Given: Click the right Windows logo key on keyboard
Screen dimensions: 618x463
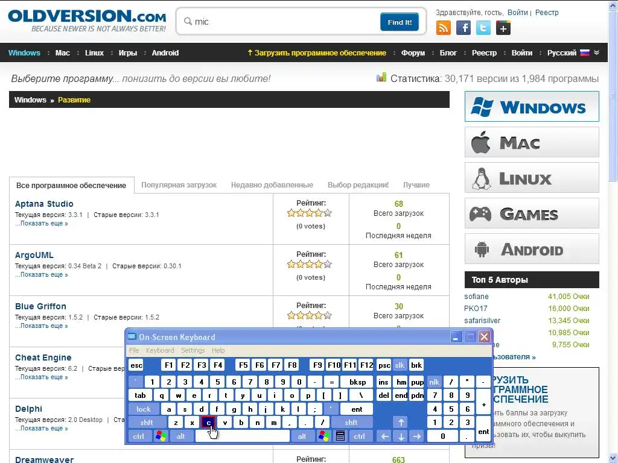Looking at the screenshot, I should [324, 436].
